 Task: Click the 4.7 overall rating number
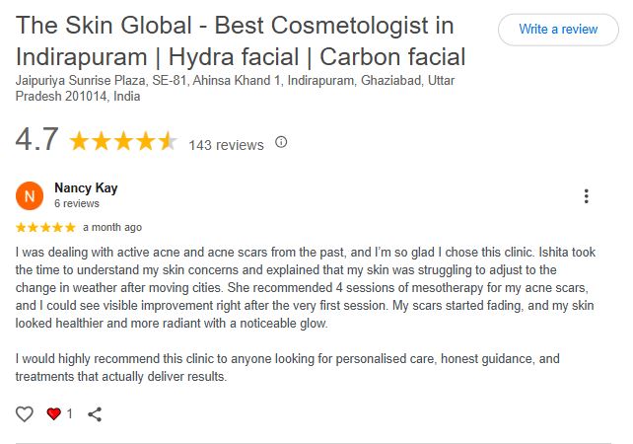(37, 140)
